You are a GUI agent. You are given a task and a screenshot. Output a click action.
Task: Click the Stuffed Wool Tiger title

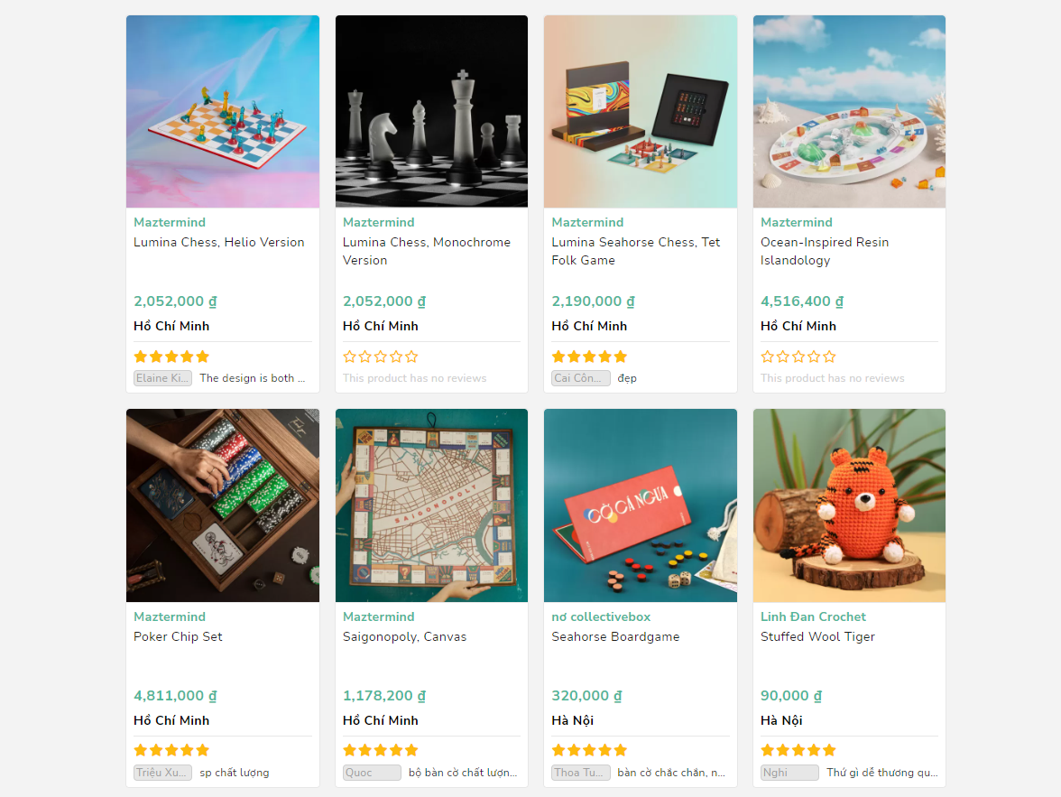point(817,636)
